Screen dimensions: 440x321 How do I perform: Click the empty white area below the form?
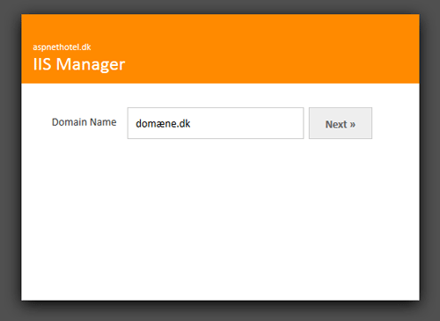point(220,220)
